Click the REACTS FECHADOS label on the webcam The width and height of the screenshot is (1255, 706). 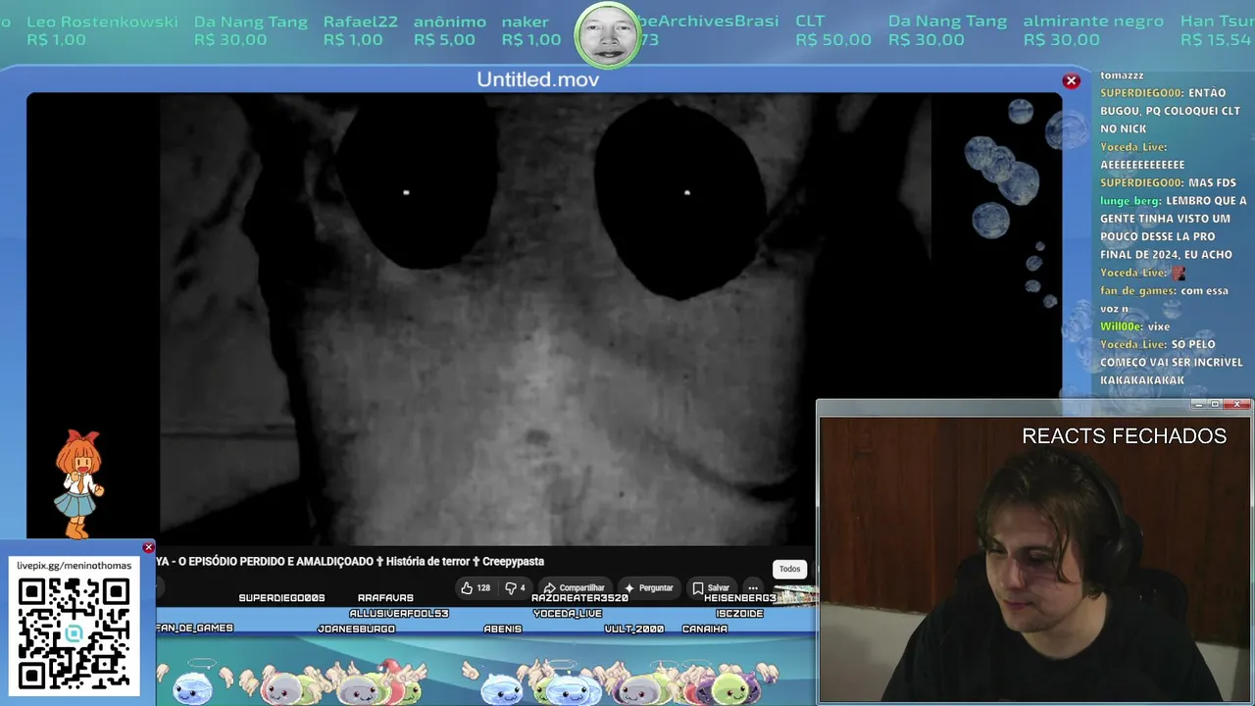coord(1124,436)
